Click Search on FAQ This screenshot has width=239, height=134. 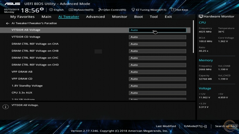226,126
